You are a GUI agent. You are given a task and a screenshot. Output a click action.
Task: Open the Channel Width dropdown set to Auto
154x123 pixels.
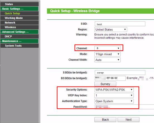click(107, 60)
